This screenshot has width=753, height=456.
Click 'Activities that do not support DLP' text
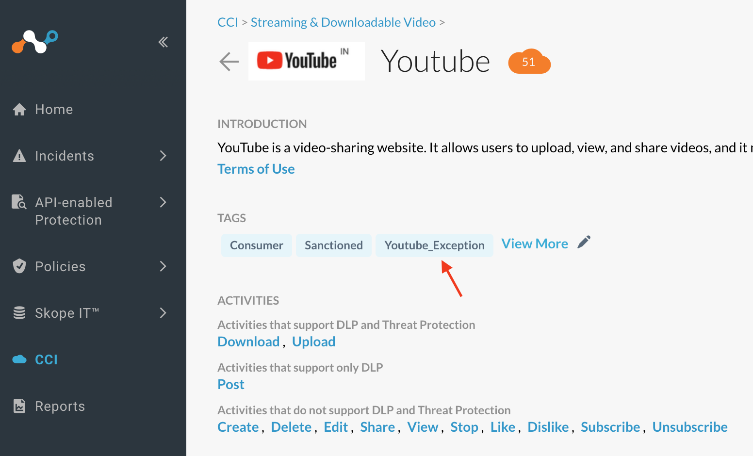pos(364,410)
